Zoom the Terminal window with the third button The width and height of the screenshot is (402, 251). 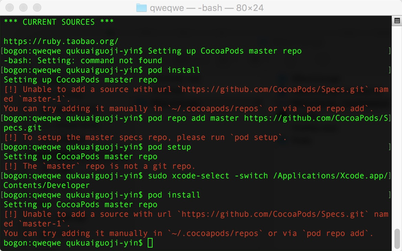point(37,8)
